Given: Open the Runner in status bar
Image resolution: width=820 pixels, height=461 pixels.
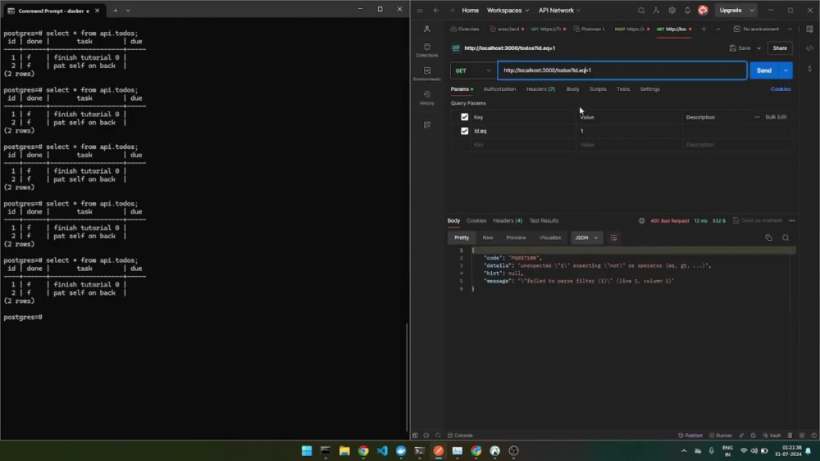Looking at the screenshot, I should coord(721,436).
